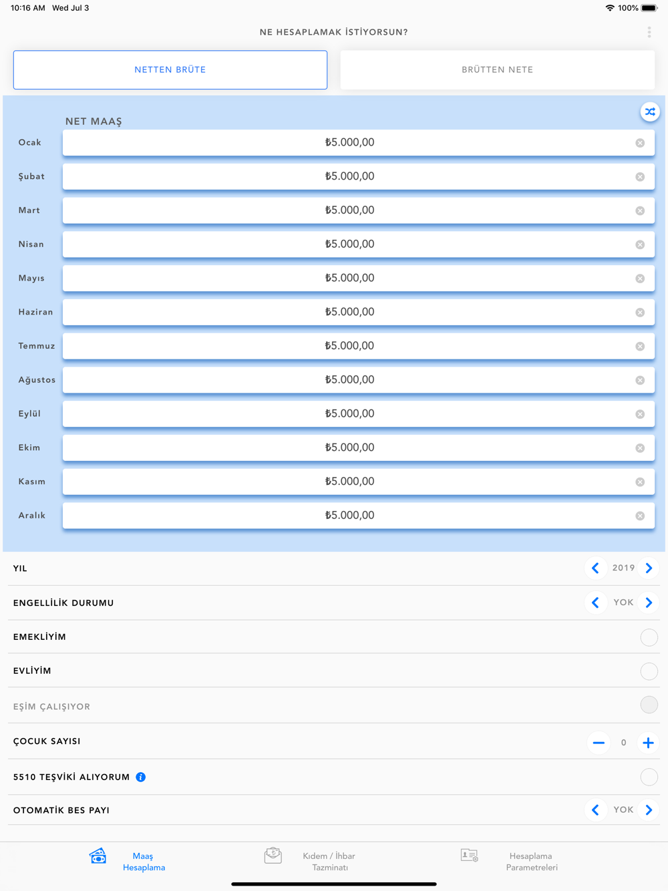The image size is (668, 891).
Task: Select next Otomatik BES Payı option
Action: tap(649, 810)
